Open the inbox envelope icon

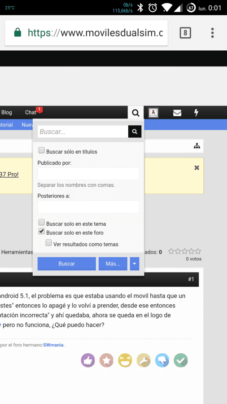click(x=177, y=113)
